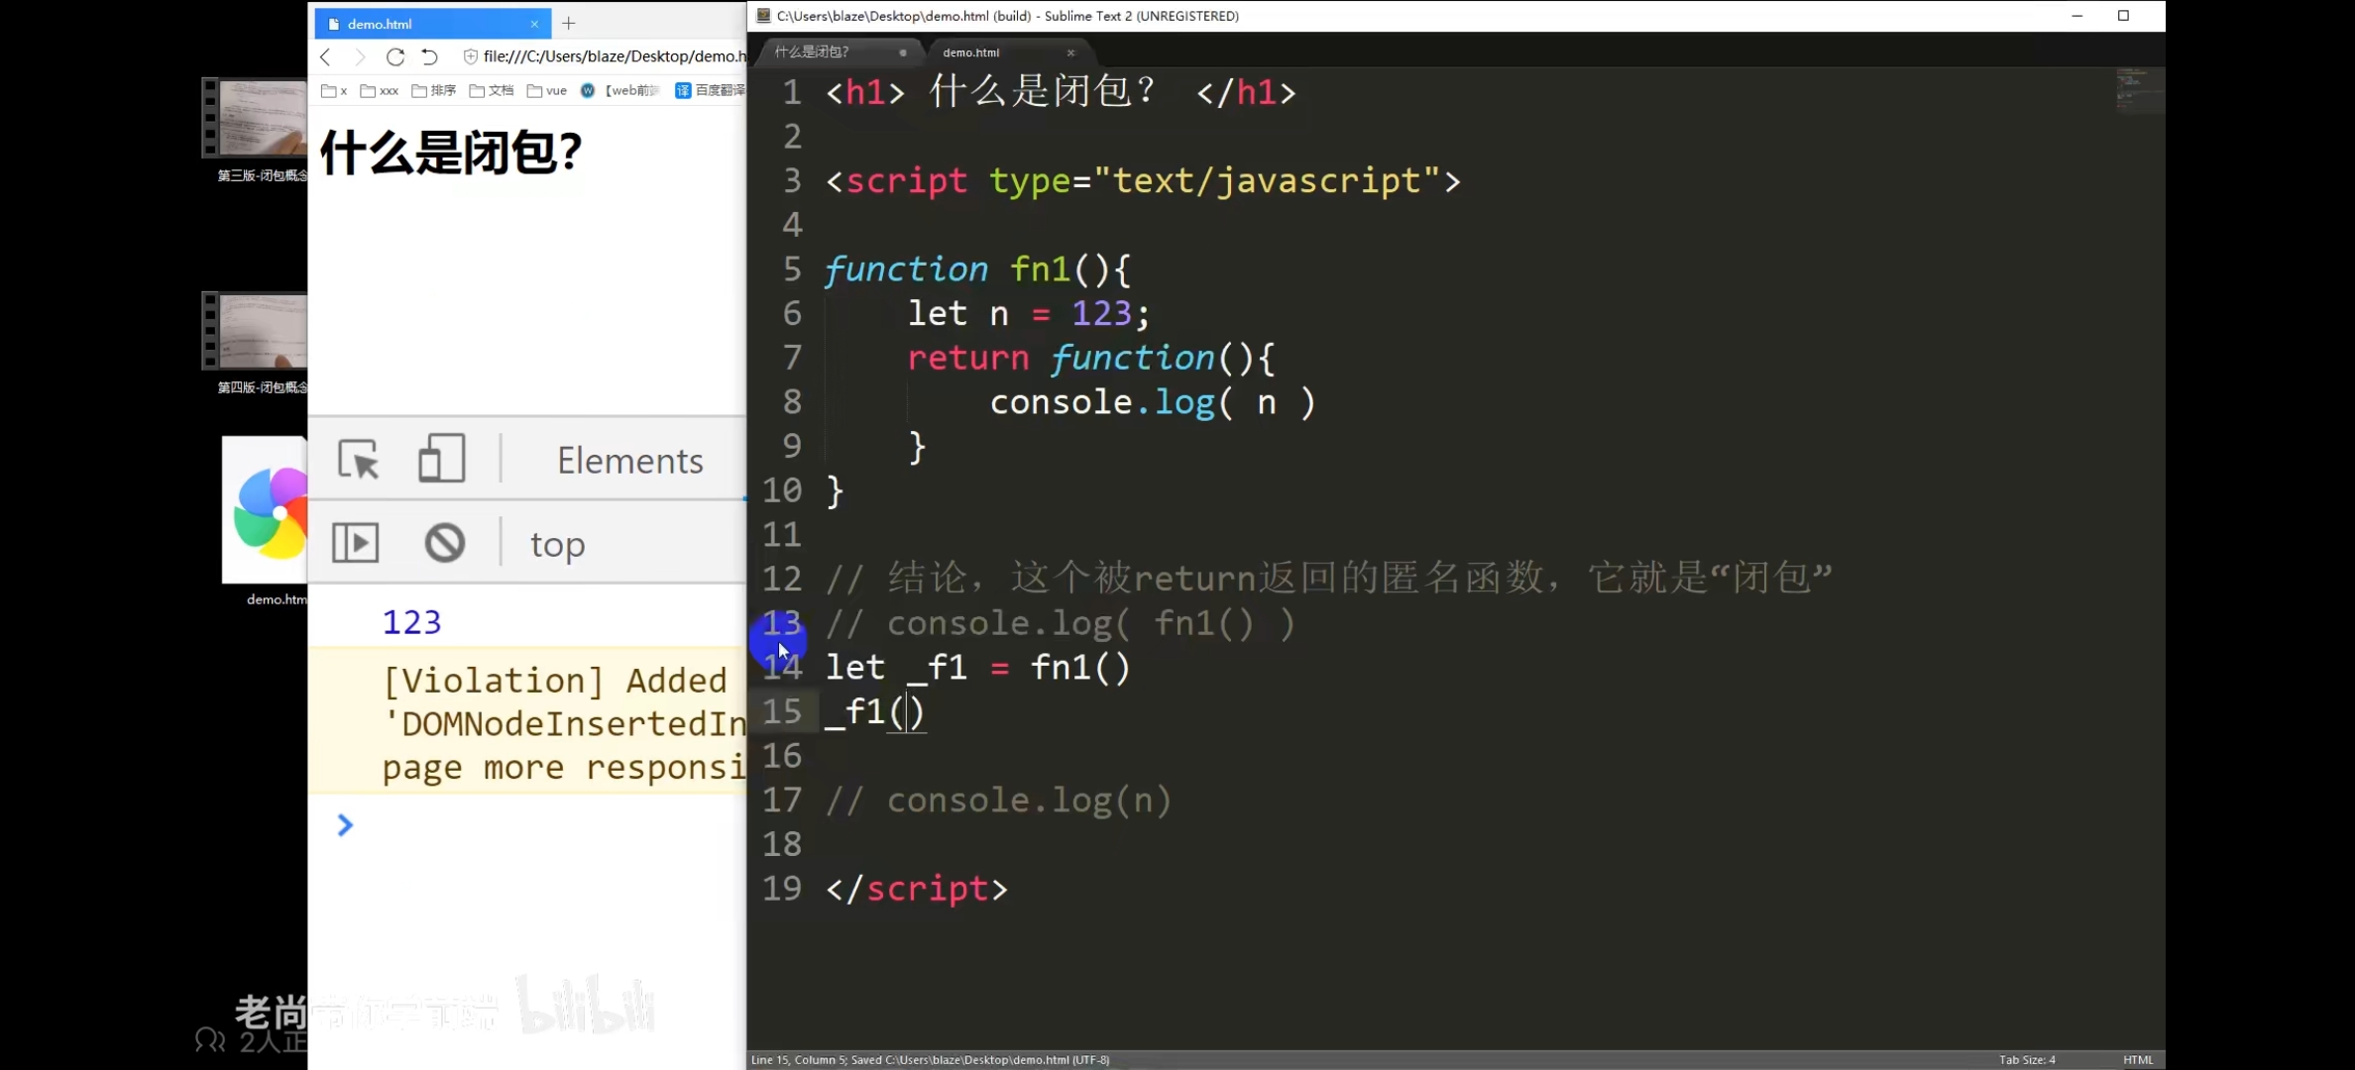
Task: Show the console sidebar panel icon
Action: [x=355, y=543]
